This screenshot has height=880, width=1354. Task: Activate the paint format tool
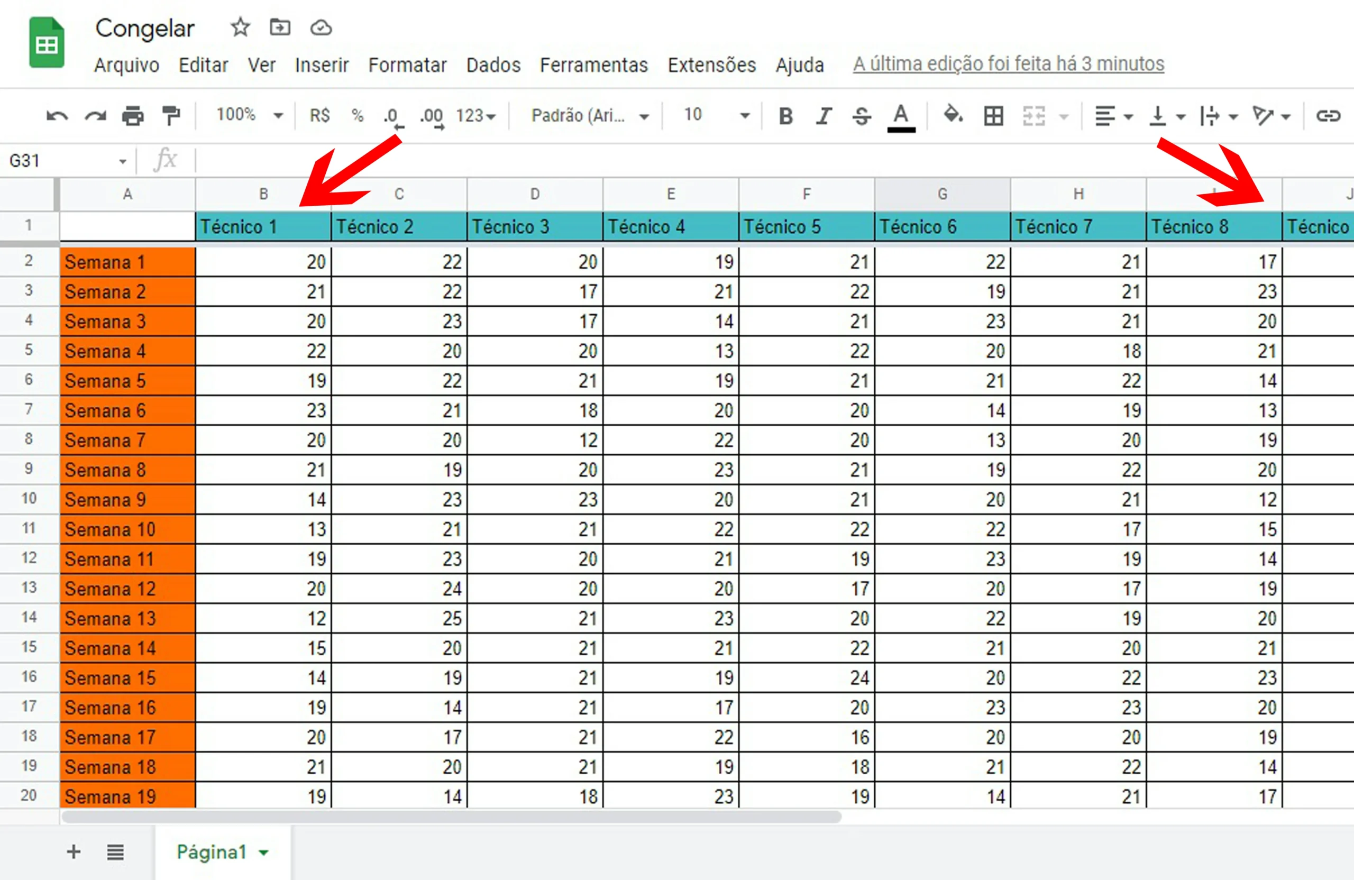point(171,116)
